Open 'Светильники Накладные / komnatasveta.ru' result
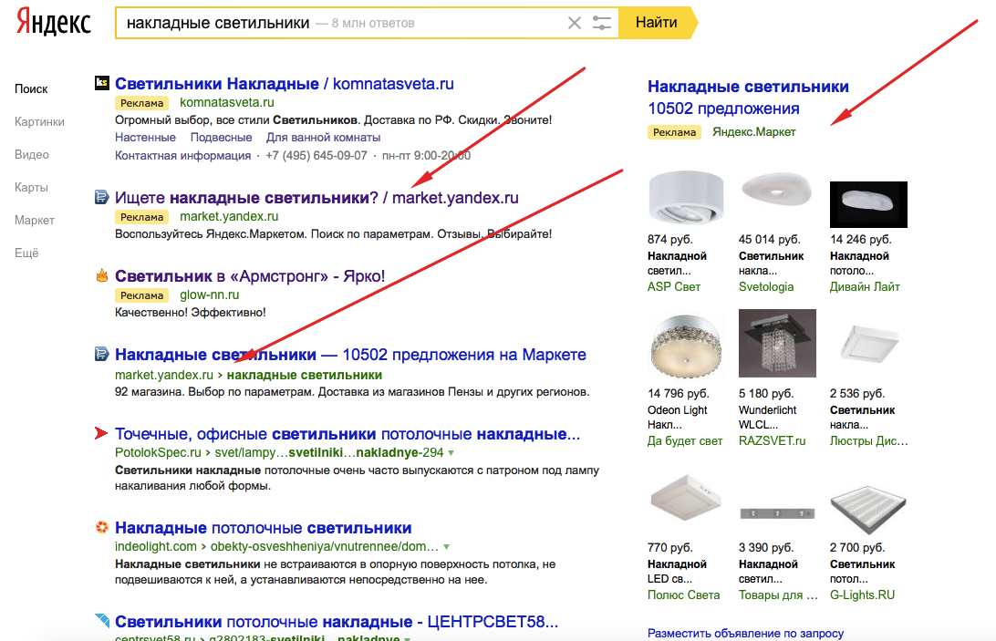The width and height of the screenshot is (996, 641). (x=284, y=84)
